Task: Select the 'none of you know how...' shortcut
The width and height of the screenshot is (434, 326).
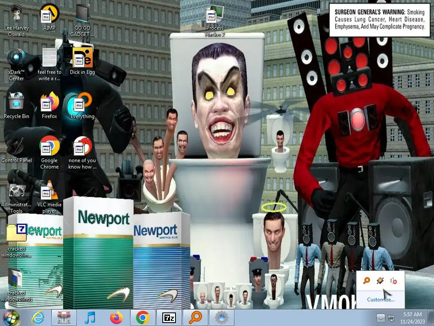Action: point(82,153)
